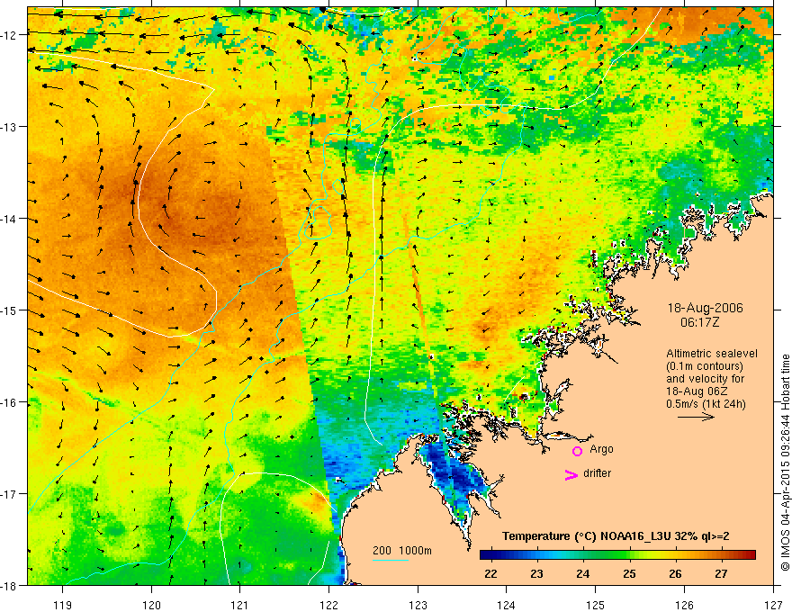Click the 'drifter' legend label

(x=597, y=473)
